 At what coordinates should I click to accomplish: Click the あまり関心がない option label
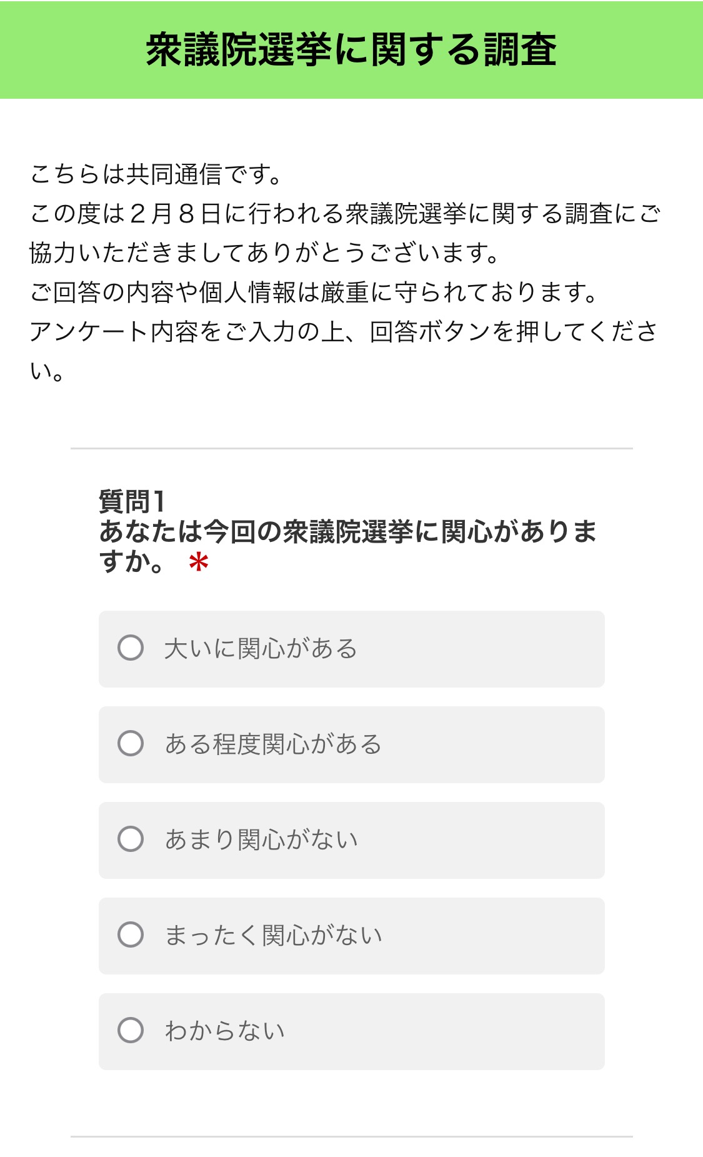click(x=261, y=840)
